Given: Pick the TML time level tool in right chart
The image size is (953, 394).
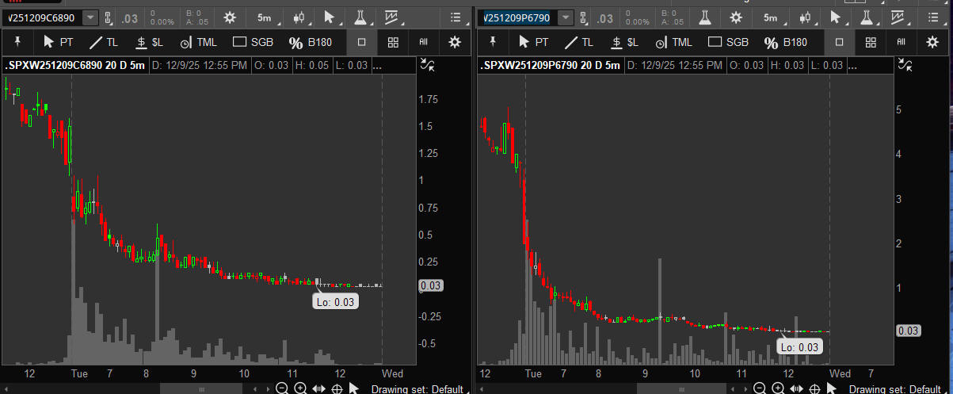Looking at the screenshot, I should click(673, 43).
